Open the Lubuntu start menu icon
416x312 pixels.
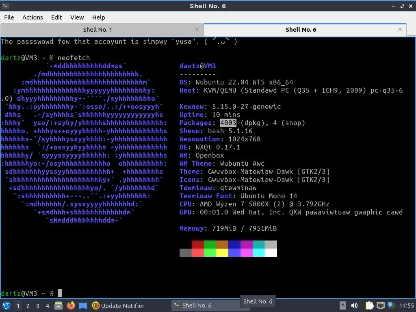6,305
